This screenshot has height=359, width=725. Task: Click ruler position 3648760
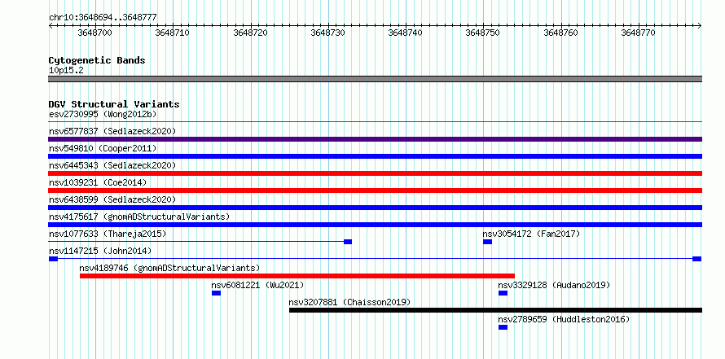pos(561,33)
